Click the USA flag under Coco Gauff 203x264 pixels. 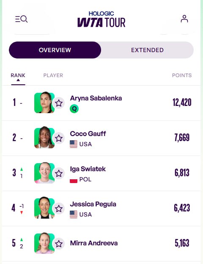click(x=74, y=144)
